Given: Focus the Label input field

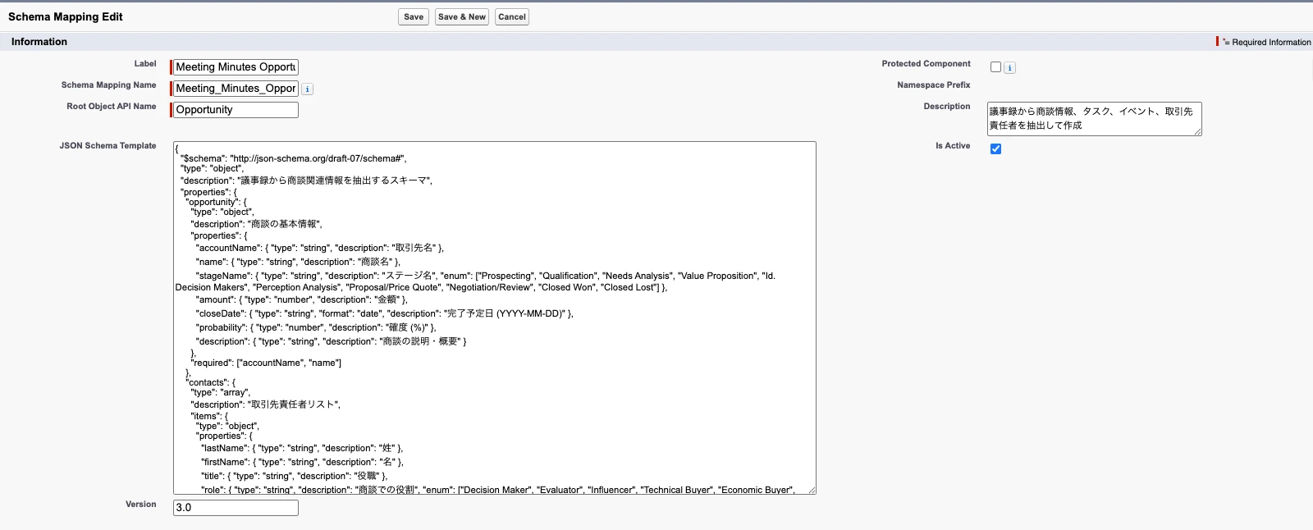Looking at the screenshot, I should 236,67.
